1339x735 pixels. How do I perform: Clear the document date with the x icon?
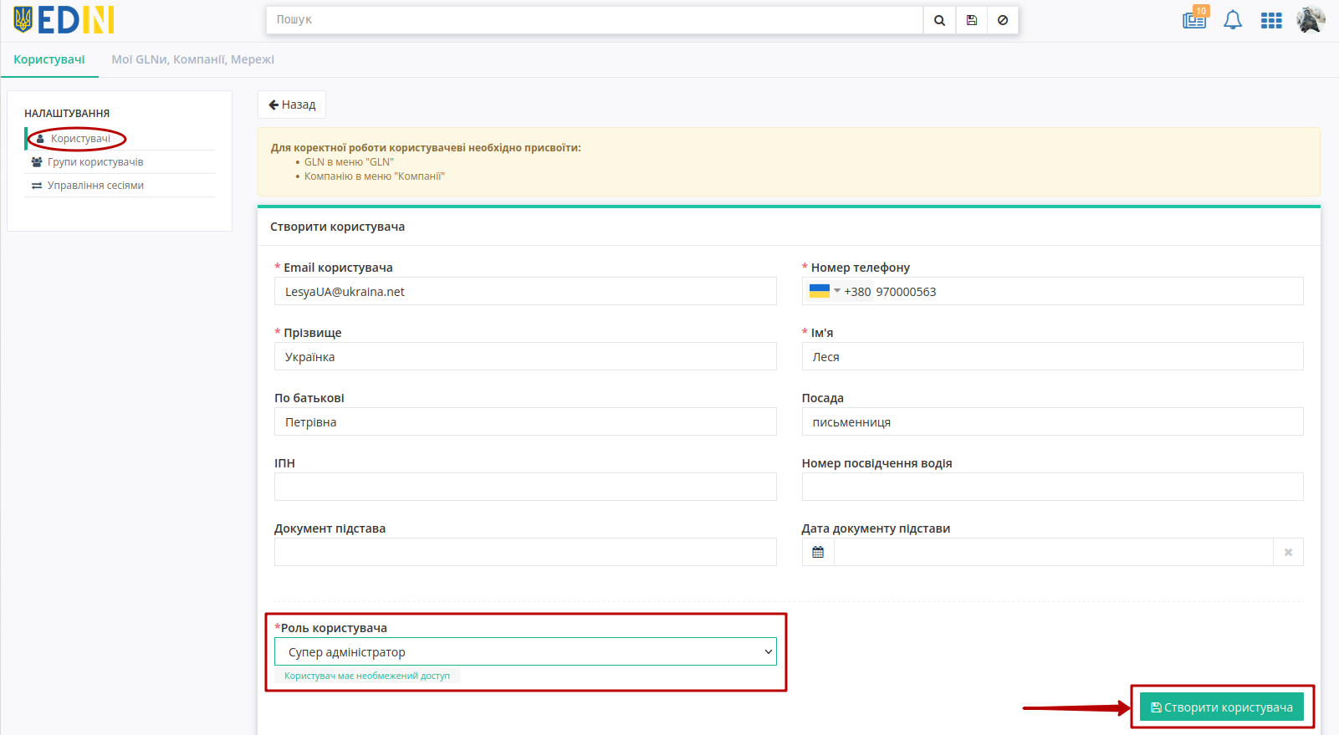click(1288, 552)
